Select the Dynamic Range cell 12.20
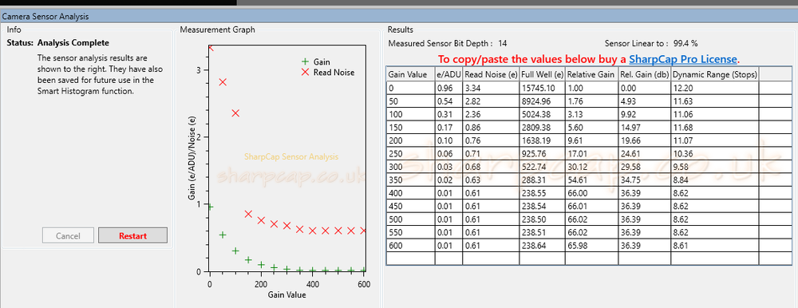 715,88
